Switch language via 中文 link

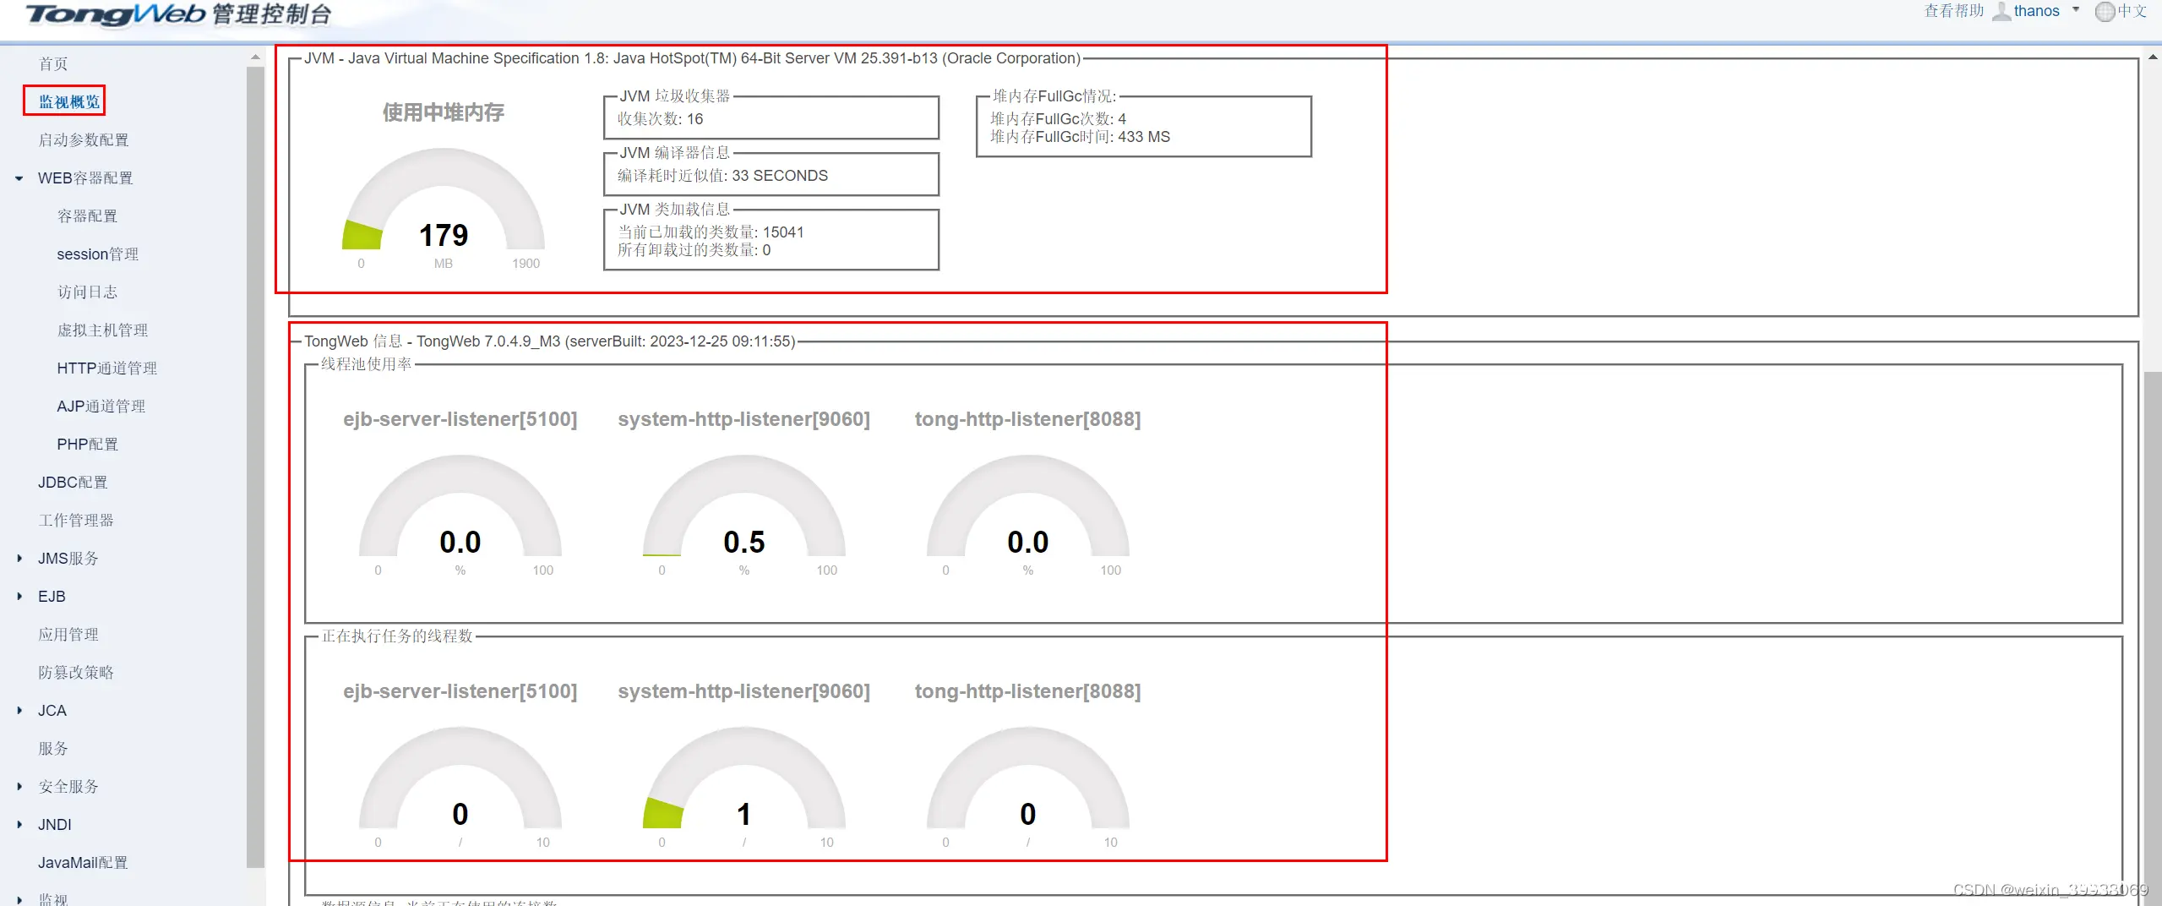[2132, 11]
